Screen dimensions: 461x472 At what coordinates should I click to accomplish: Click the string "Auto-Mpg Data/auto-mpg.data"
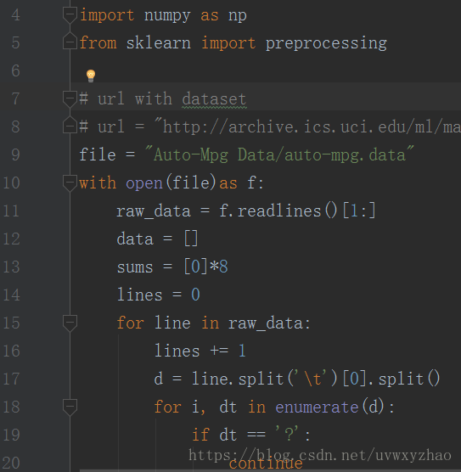tap(279, 155)
